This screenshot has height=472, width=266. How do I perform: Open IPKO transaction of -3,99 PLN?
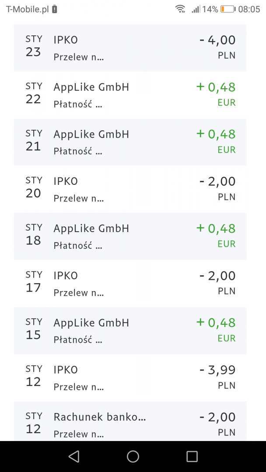coord(130,378)
